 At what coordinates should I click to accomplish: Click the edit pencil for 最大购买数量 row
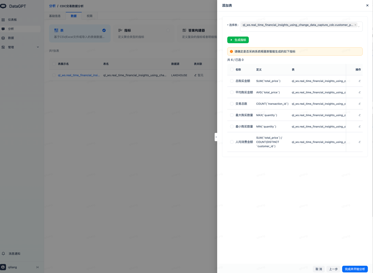(x=360, y=115)
